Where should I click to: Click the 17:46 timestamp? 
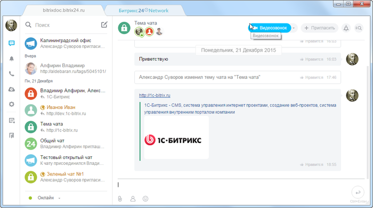click(331, 78)
